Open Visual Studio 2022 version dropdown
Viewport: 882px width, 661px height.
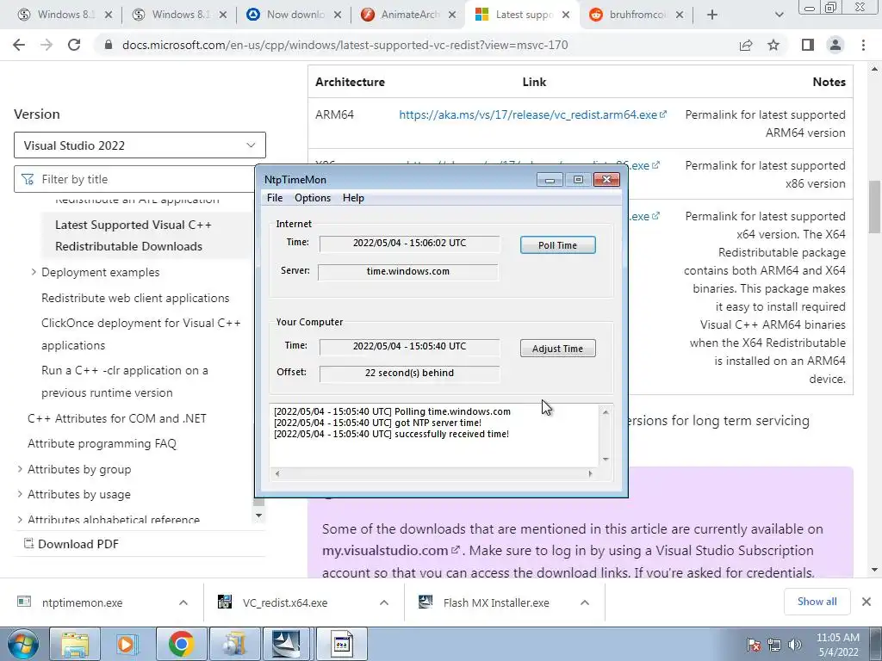[x=140, y=145]
